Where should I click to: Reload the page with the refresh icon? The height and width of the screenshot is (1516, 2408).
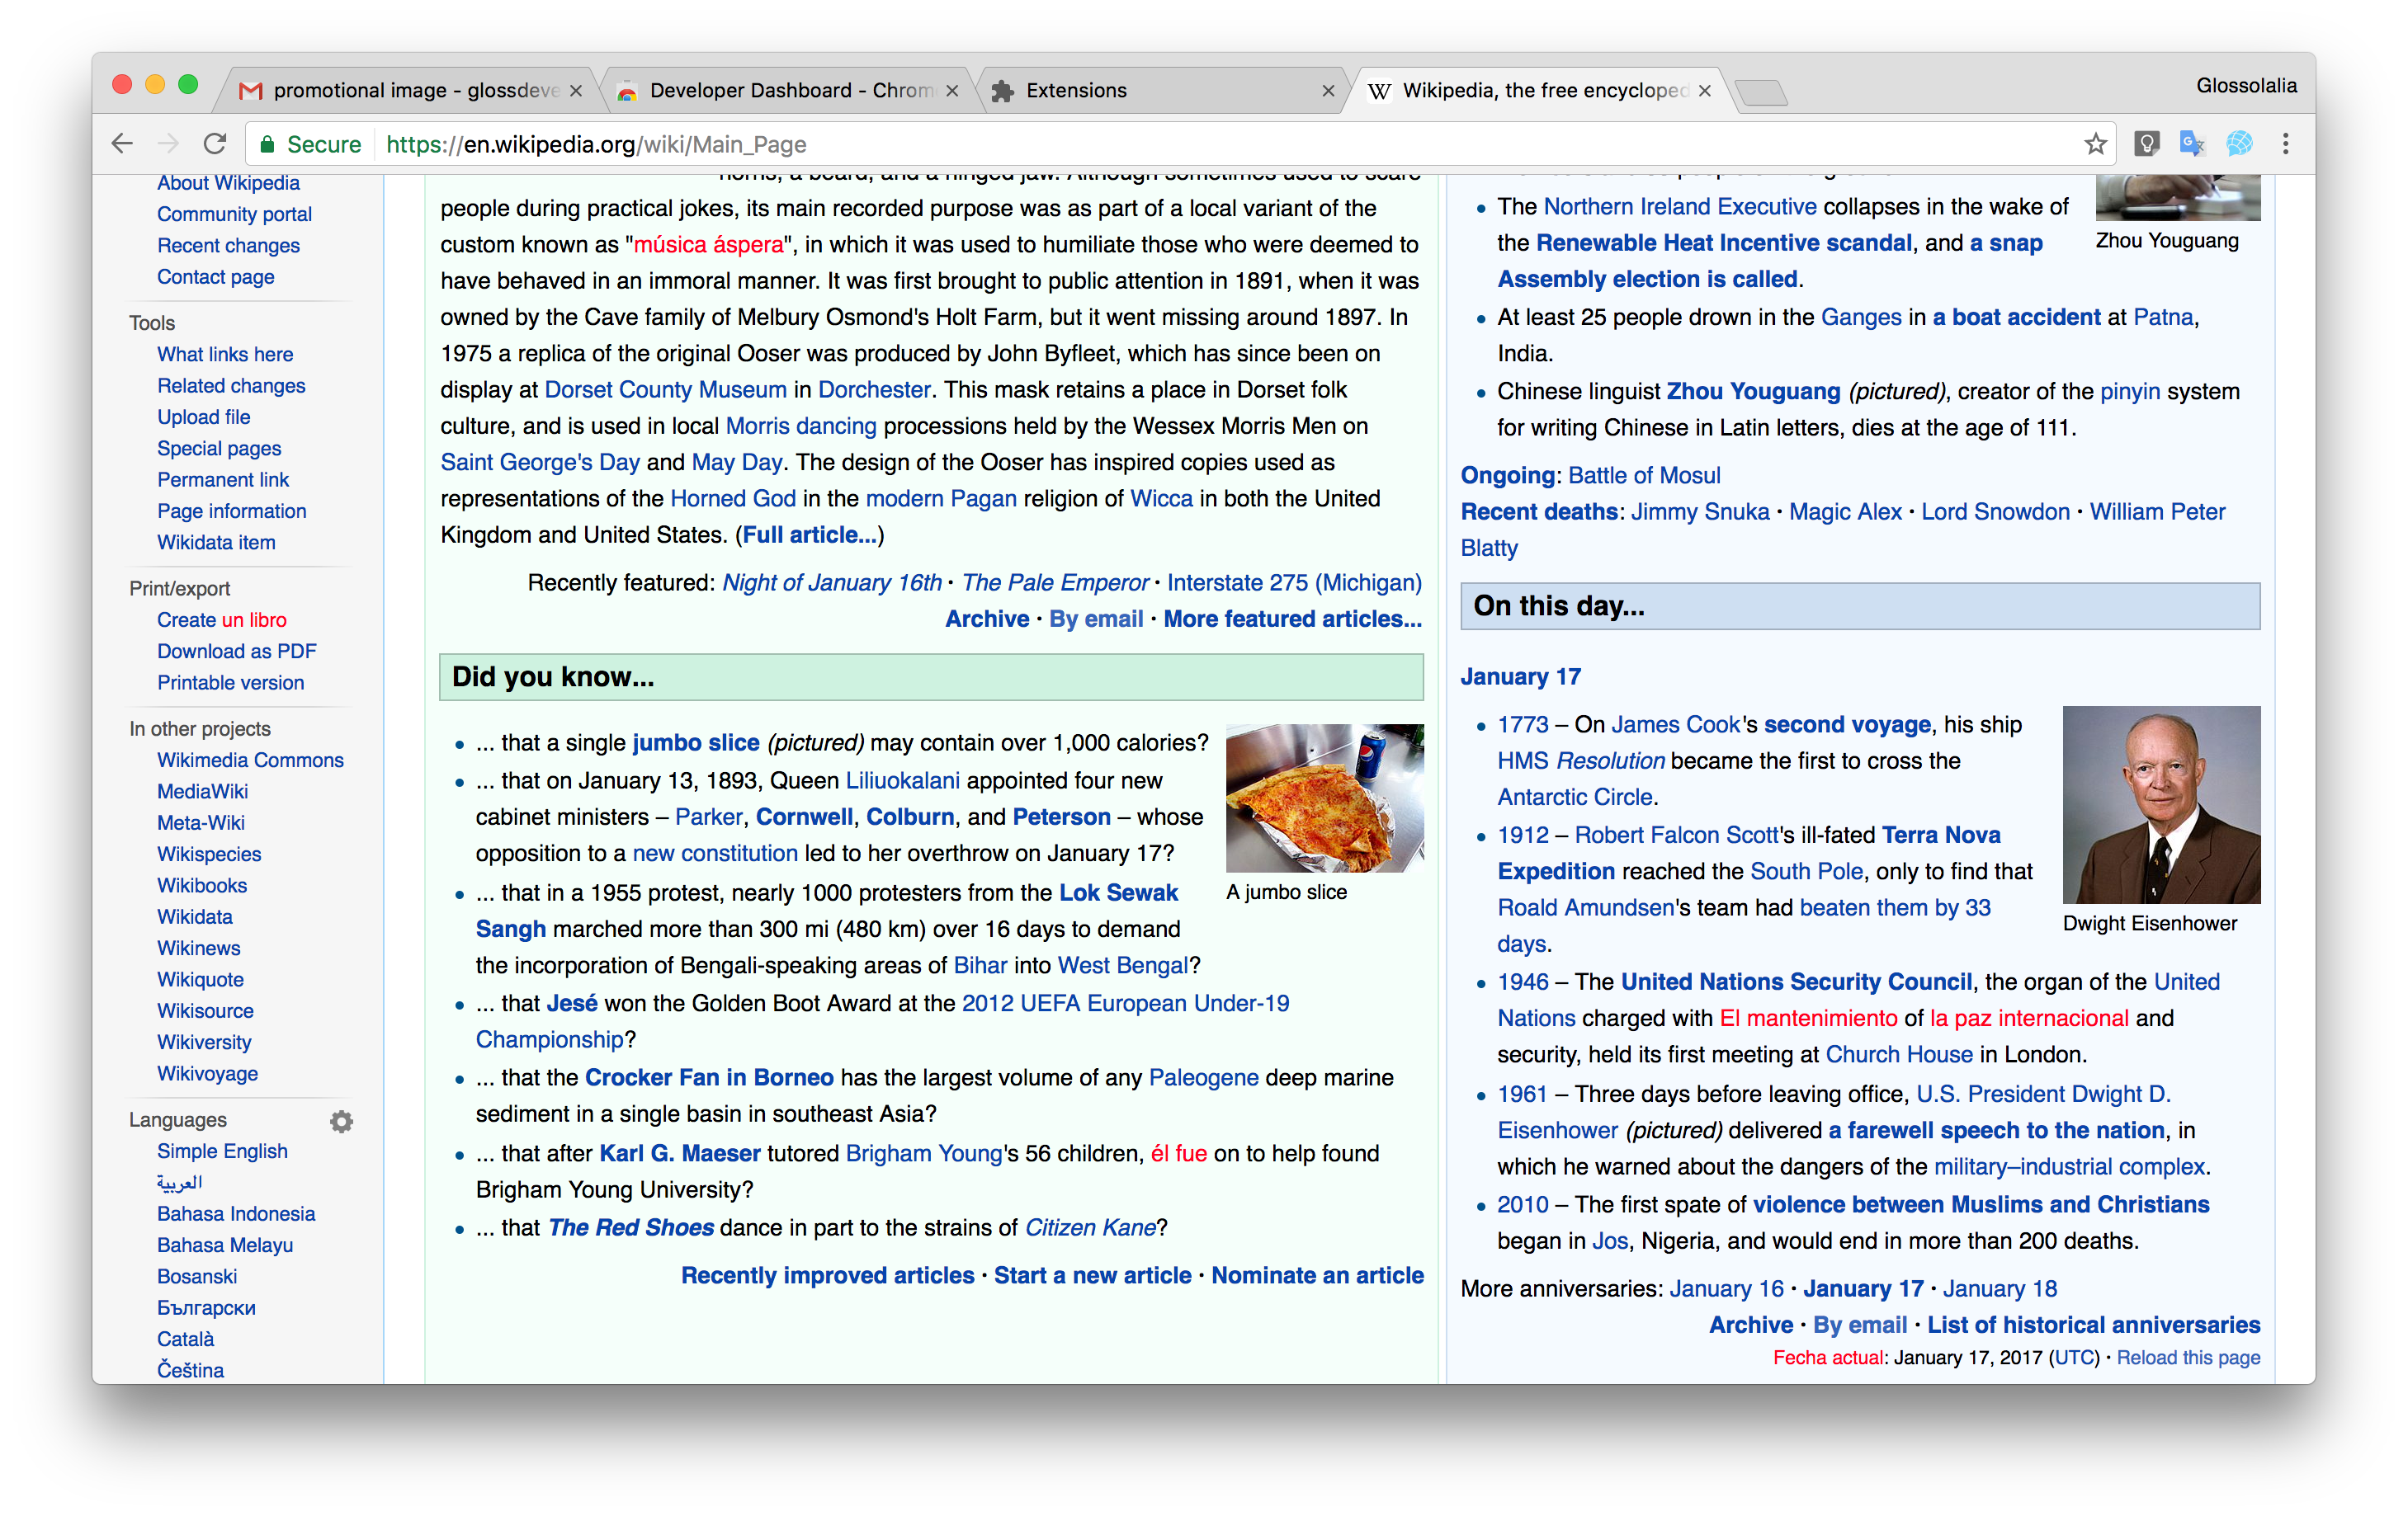pos(215,144)
